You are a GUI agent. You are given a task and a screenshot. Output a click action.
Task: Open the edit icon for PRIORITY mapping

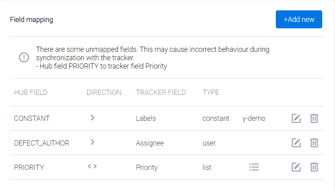point(296,167)
